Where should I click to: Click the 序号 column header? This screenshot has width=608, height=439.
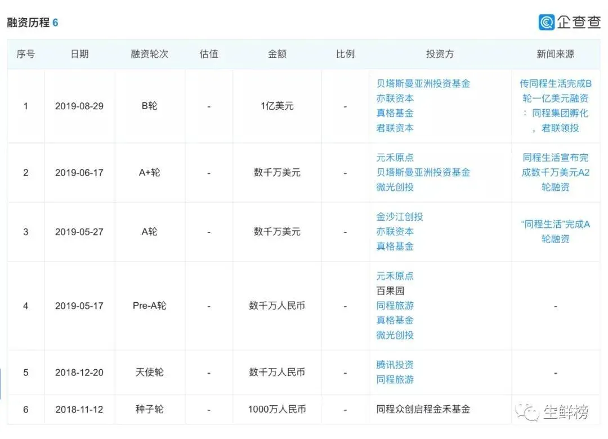(x=25, y=54)
